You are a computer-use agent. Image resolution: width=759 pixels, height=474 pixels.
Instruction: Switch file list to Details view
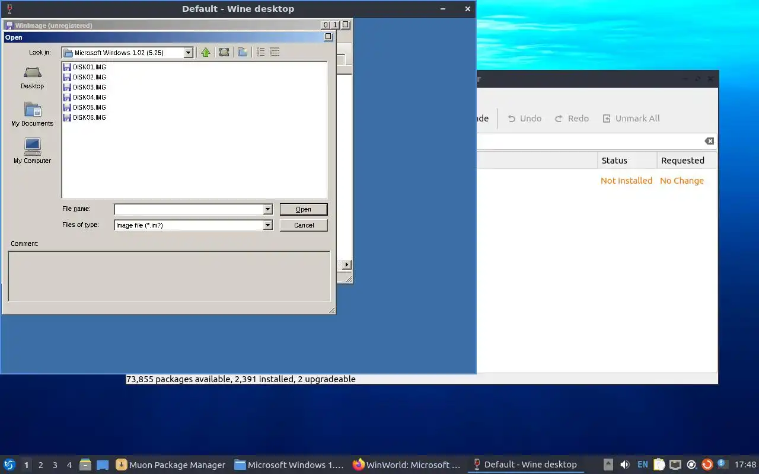click(275, 52)
